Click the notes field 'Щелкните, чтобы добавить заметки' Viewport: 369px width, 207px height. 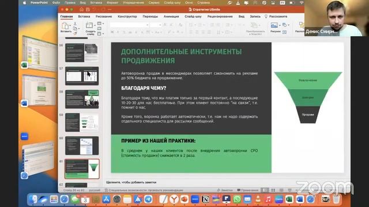[x=131, y=182]
